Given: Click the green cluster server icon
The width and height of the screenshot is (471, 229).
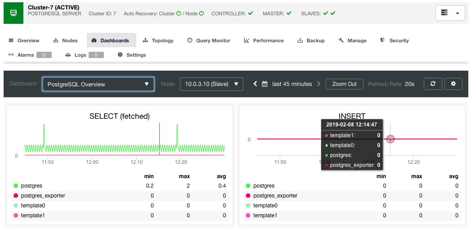Looking at the screenshot, I should pos(13,13).
